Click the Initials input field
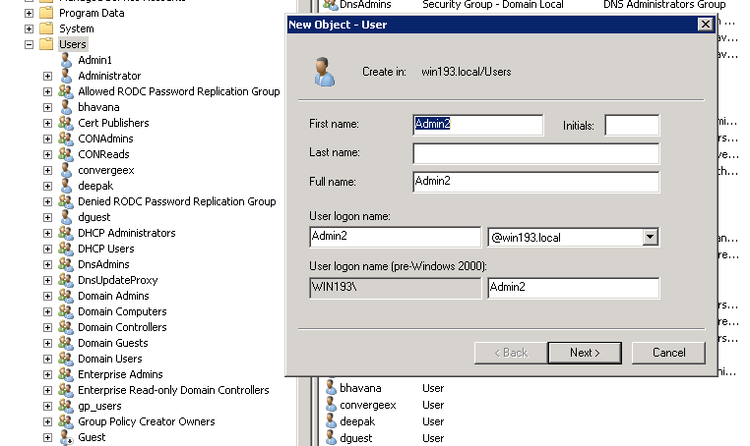 (x=632, y=125)
